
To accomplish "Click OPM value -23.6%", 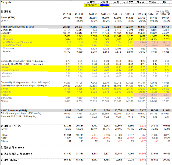I will [142, 129].
